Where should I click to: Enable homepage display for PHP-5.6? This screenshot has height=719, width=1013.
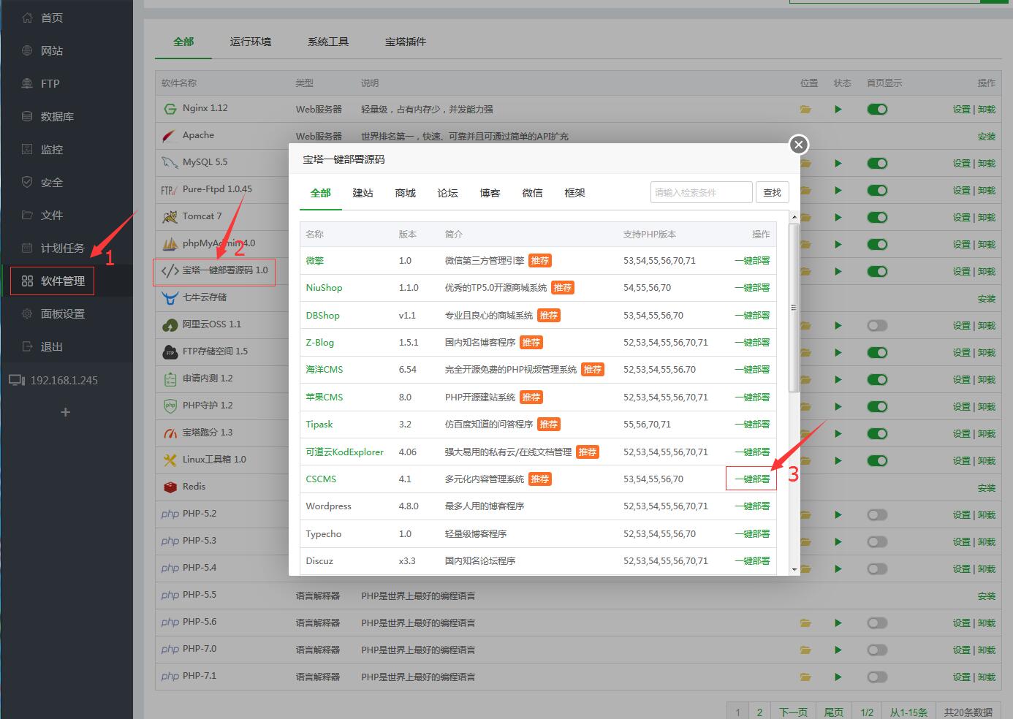877,623
